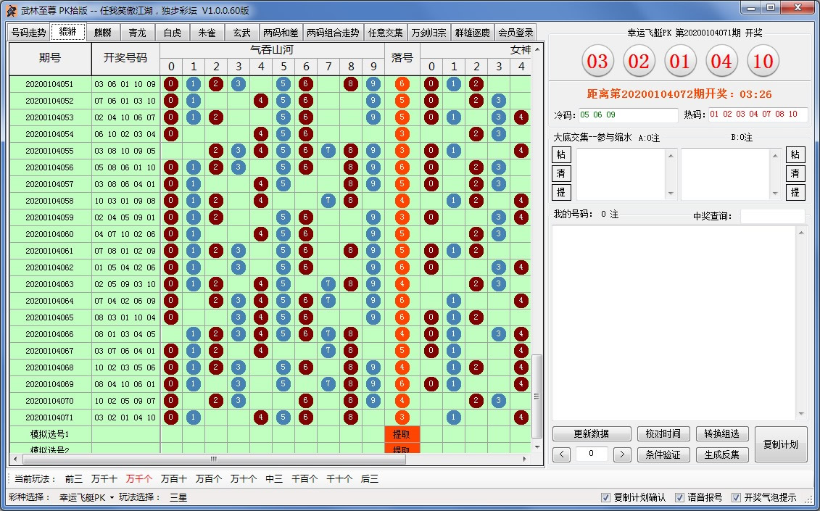Screen dimensions: 820x511
Task: Click the 提 (extract) icon beside text area A
Action: pos(561,191)
